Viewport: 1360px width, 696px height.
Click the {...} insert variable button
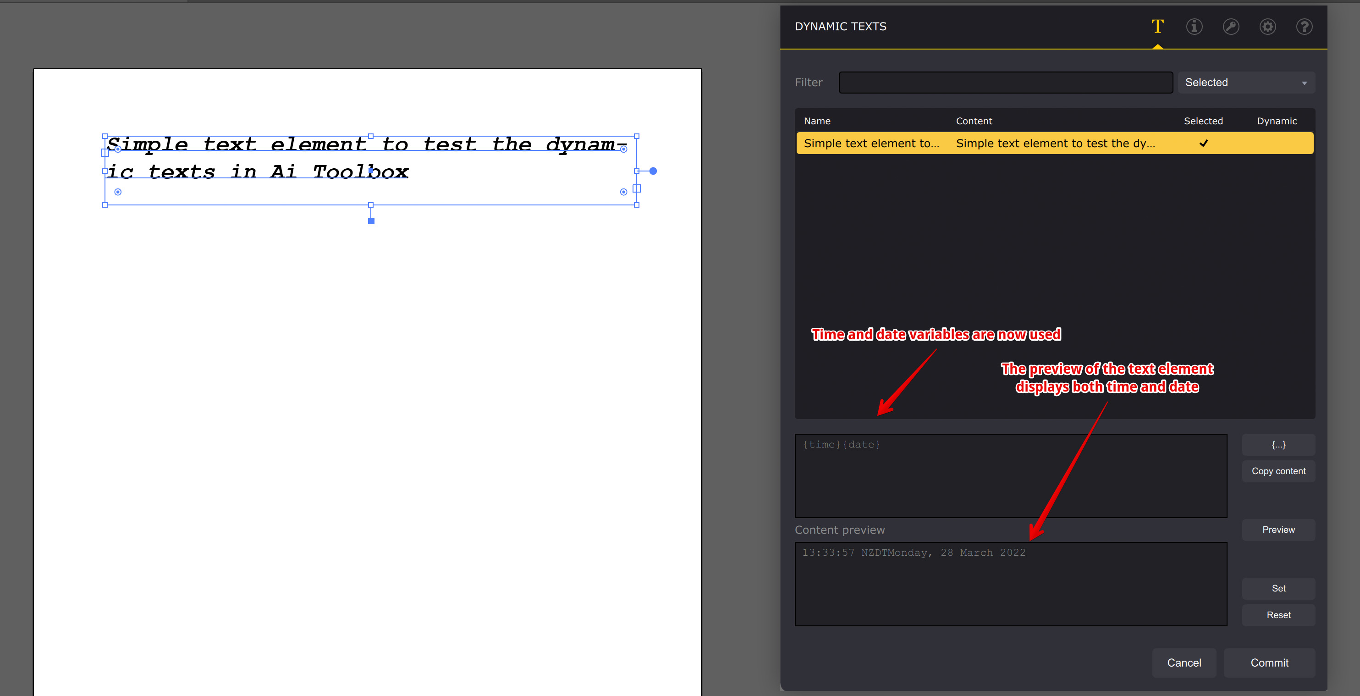1278,445
